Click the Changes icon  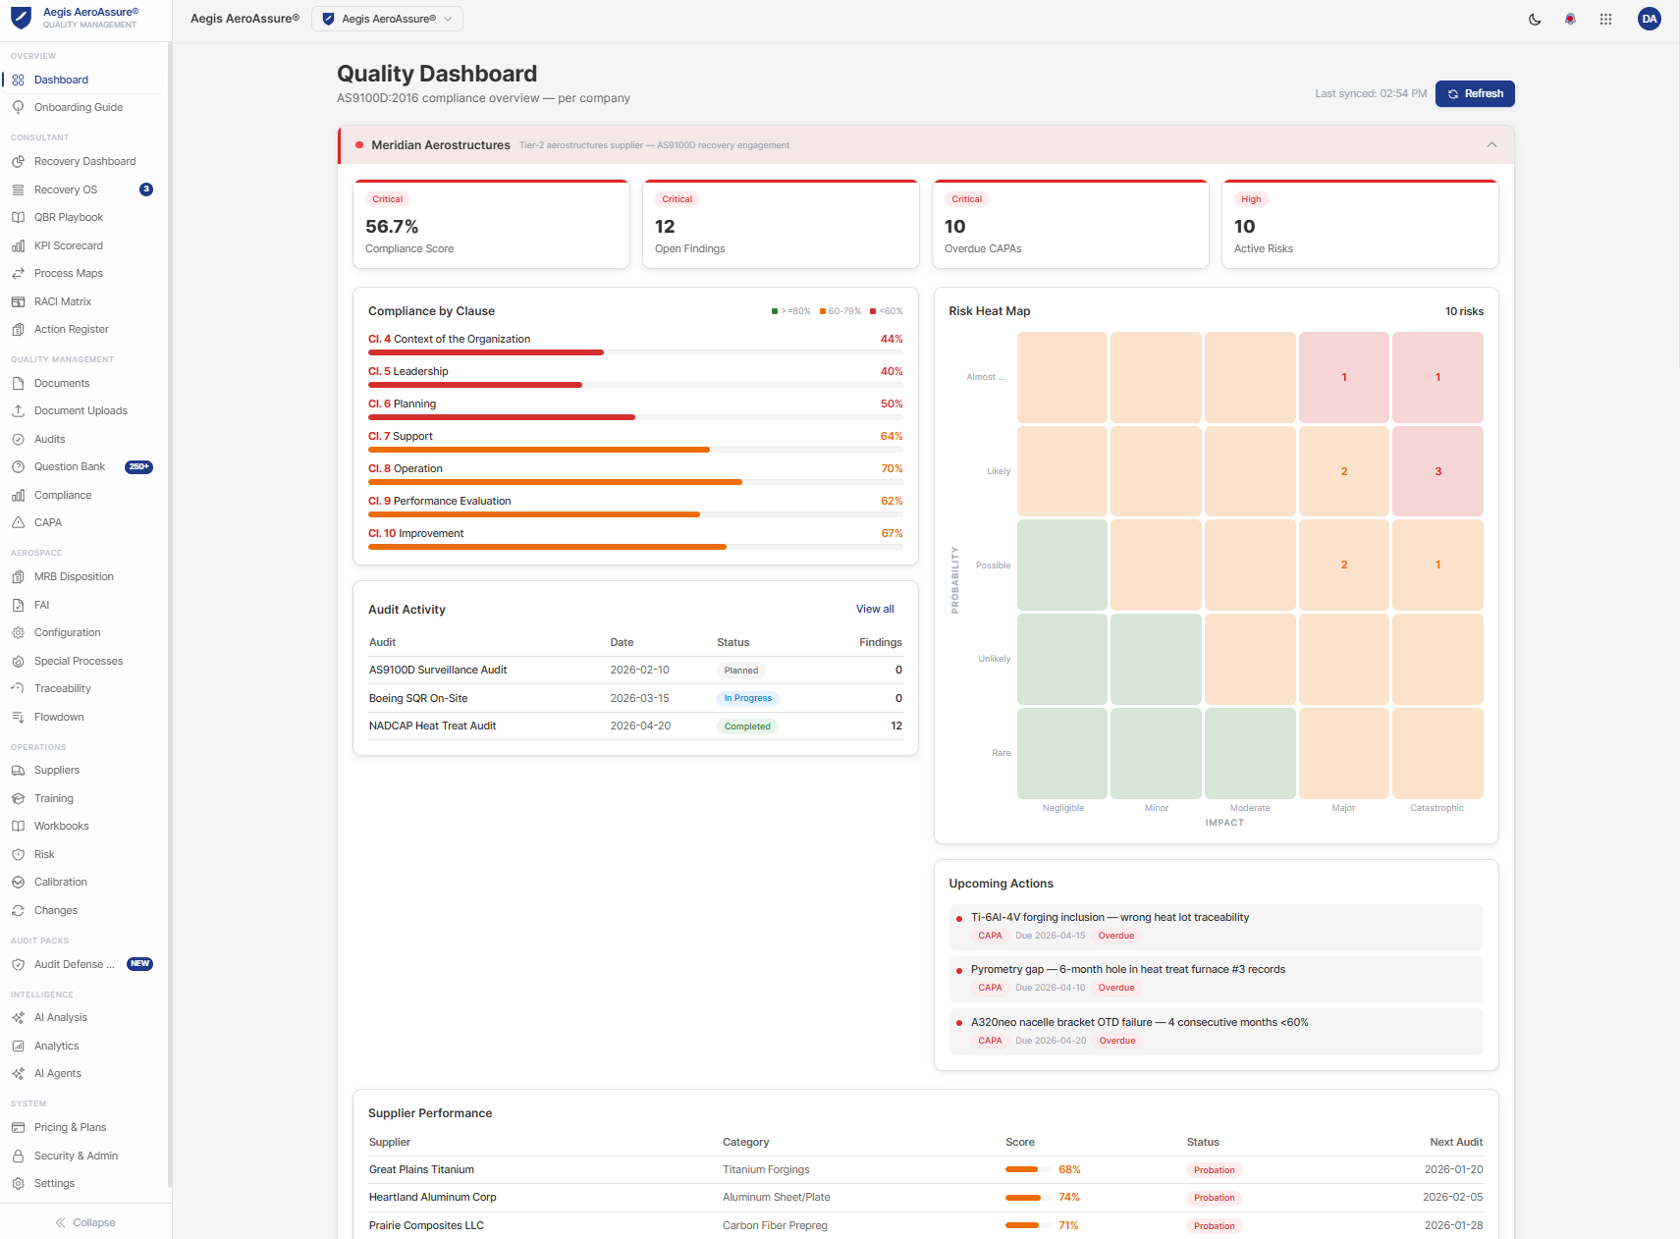point(18,910)
